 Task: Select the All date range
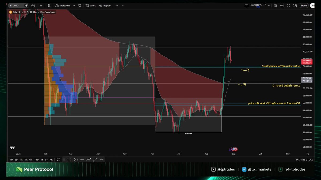click(x=51, y=159)
